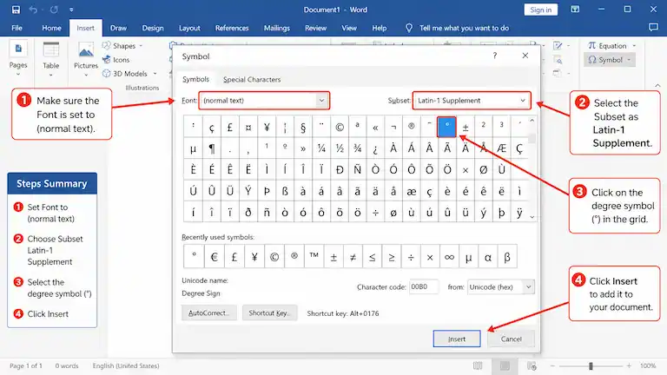Pick the beta β recently used symbol
Image resolution: width=667 pixels, height=375 pixels.
(x=507, y=256)
